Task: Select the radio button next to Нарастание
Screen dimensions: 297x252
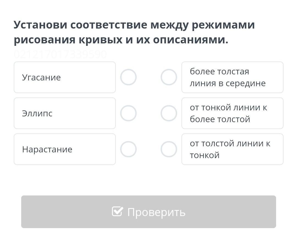Action: 128,149
